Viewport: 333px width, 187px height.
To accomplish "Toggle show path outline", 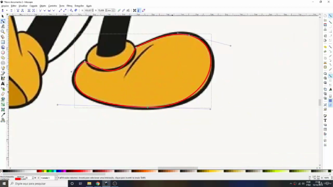I will pyautogui.click(x=144, y=10).
